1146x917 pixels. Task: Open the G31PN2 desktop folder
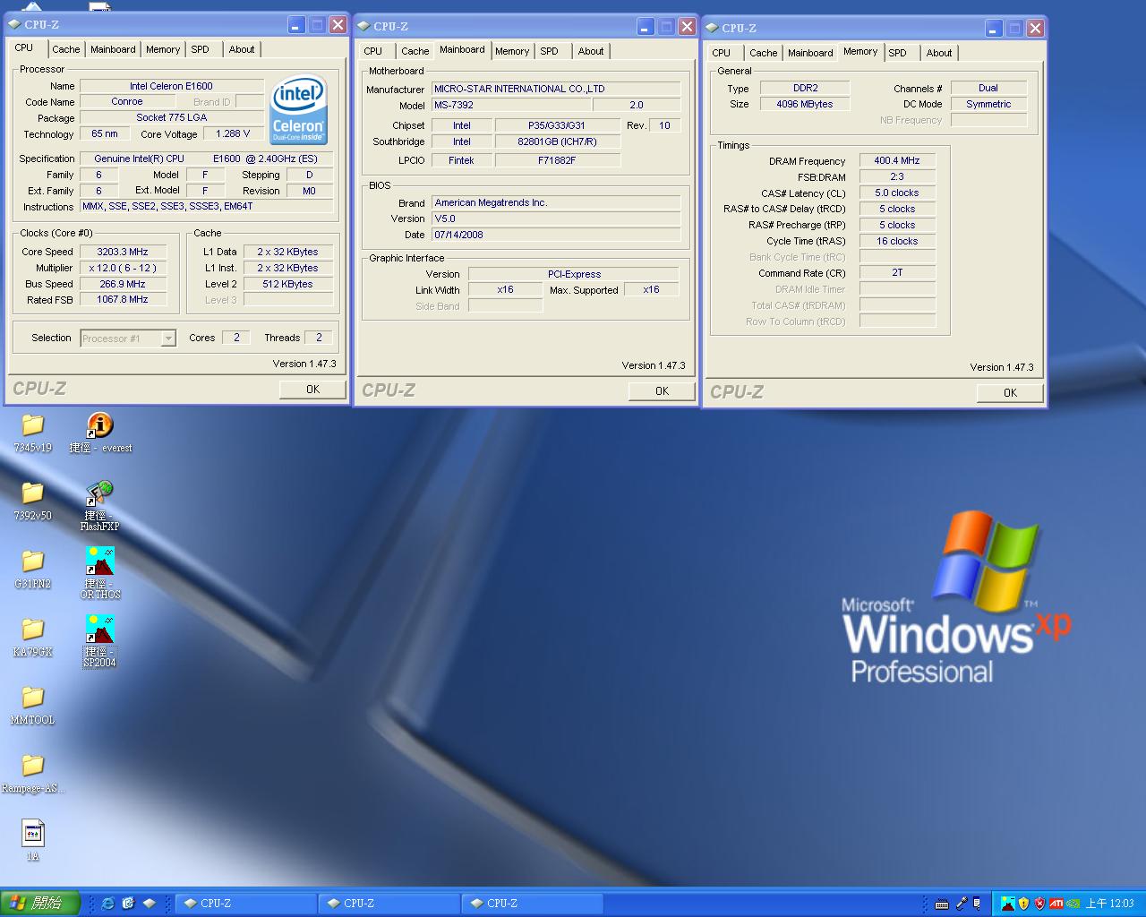[32, 561]
